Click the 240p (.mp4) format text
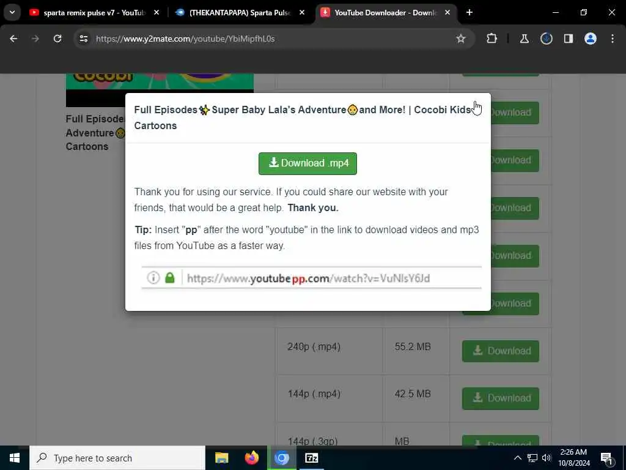Image resolution: width=626 pixels, height=470 pixels. click(314, 346)
